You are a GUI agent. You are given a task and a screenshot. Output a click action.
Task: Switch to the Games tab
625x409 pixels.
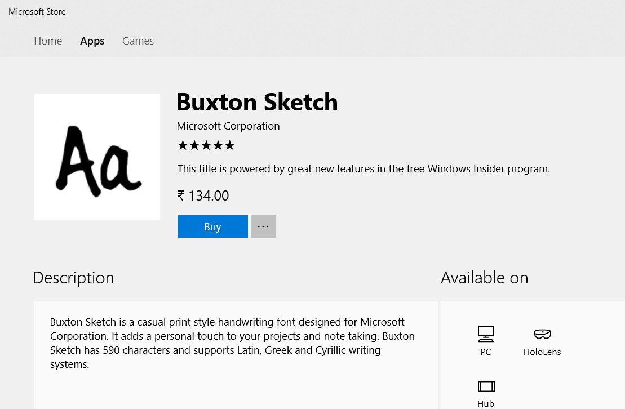tap(138, 41)
